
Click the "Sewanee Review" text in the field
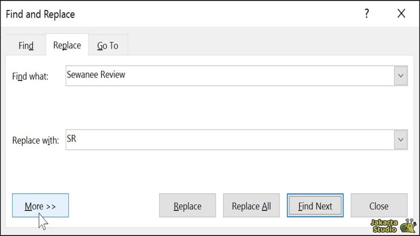coord(96,75)
